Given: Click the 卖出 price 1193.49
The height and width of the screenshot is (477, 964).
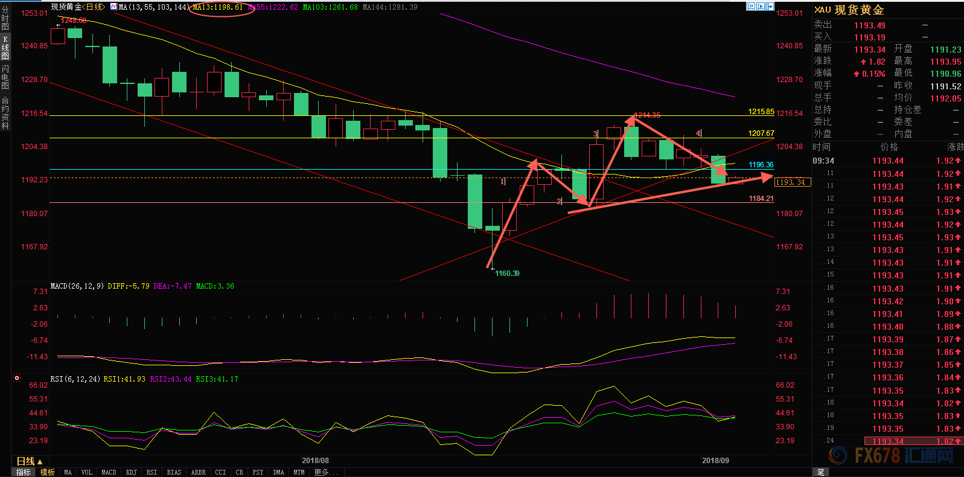Looking at the screenshot, I should 869,25.
